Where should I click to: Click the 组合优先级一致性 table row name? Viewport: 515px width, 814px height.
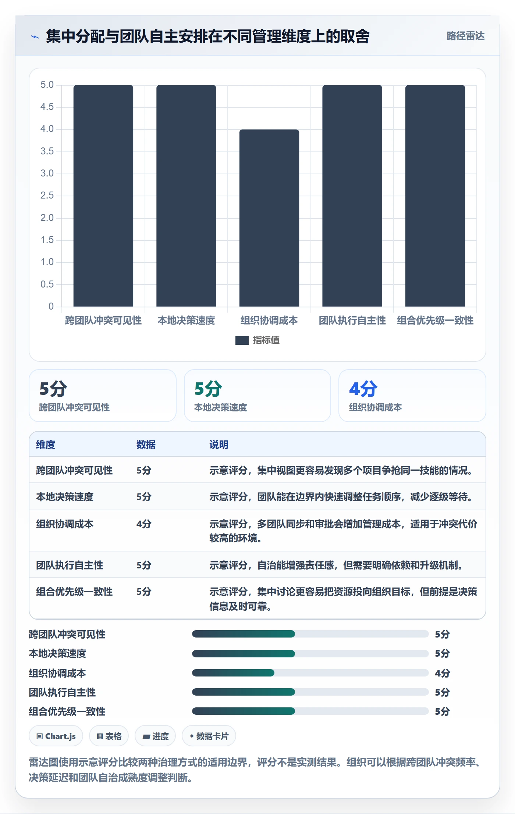74,592
